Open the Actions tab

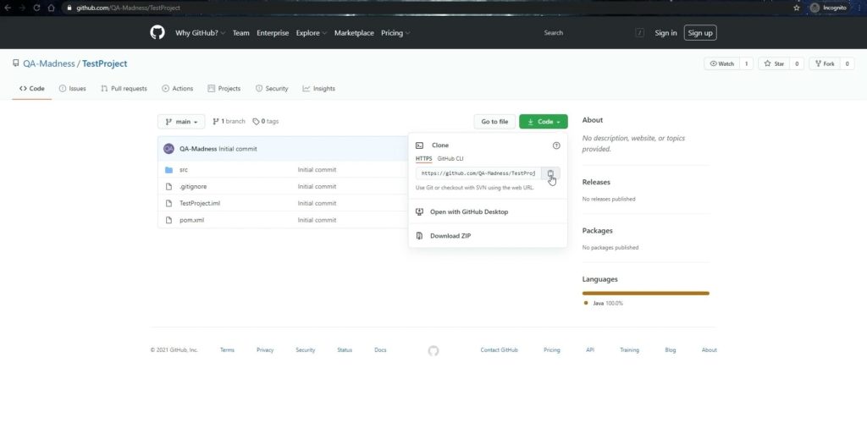pyautogui.click(x=178, y=88)
